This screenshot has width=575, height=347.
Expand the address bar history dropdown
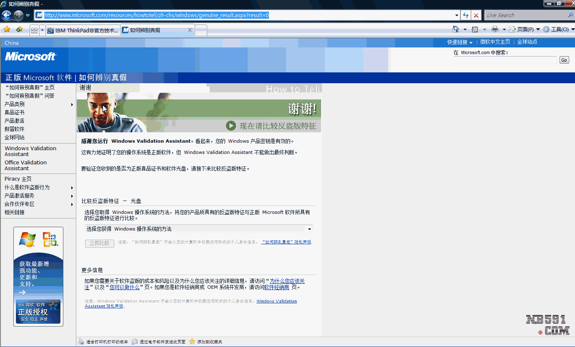tap(457, 15)
